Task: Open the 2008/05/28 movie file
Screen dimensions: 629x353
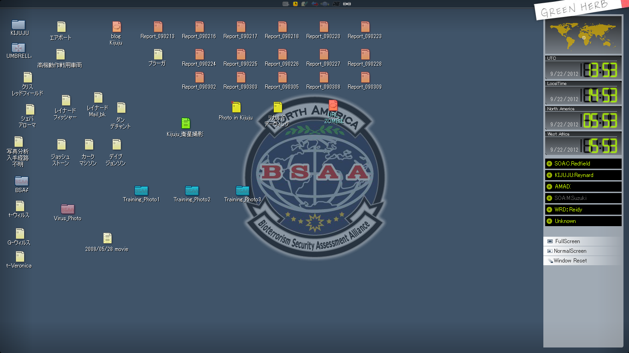Action: click(x=107, y=238)
